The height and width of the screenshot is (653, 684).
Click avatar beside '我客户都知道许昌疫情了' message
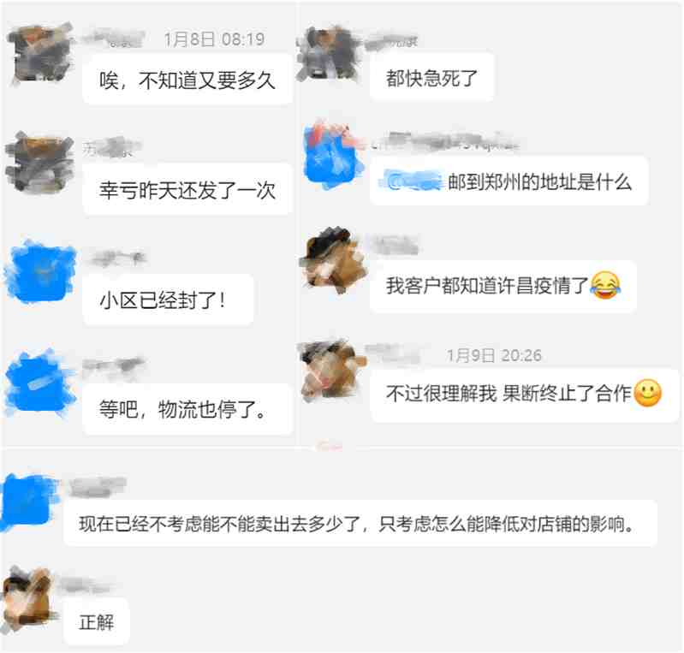(x=332, y=259)
